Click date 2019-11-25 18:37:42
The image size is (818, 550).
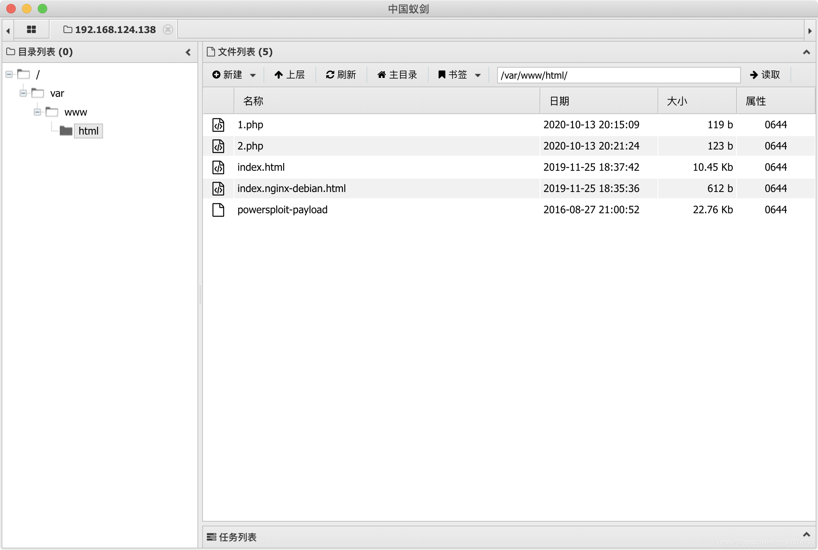(591, 167)
